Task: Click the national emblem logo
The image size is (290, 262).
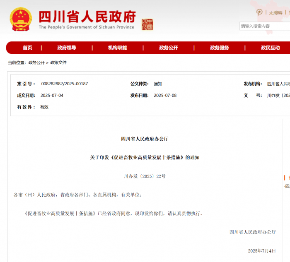Action: pos(21,19)
